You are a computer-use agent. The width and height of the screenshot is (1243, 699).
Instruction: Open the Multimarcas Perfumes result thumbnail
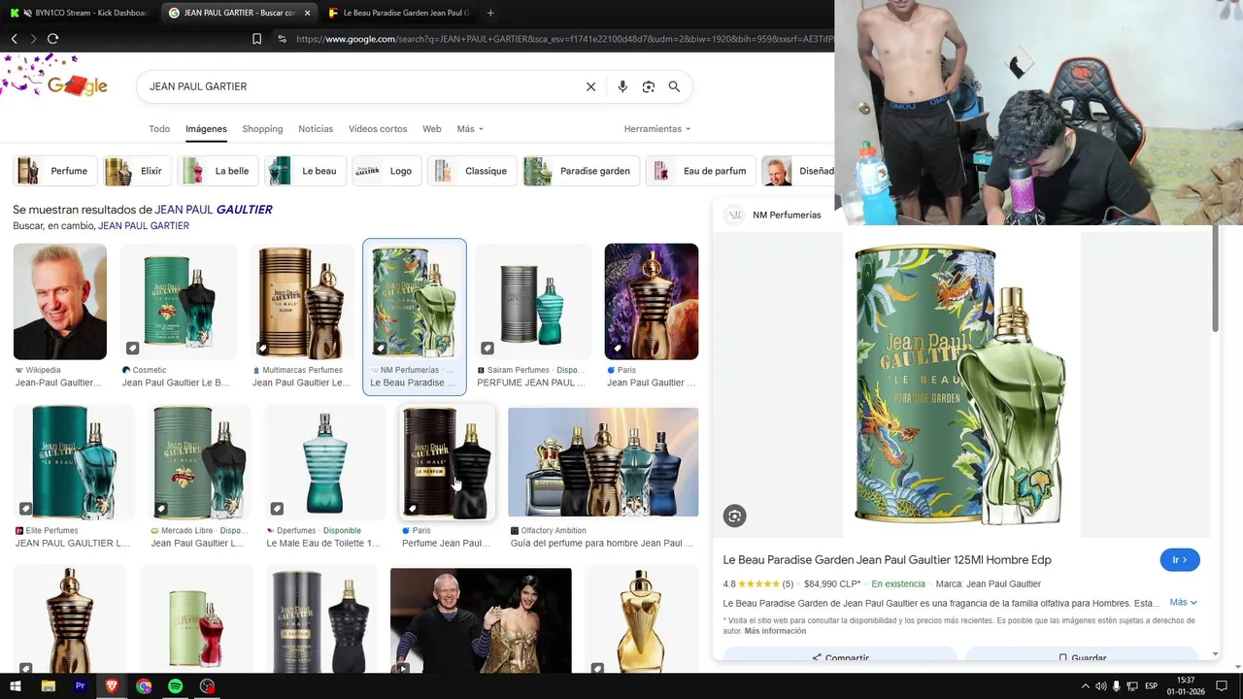(303, 302)
